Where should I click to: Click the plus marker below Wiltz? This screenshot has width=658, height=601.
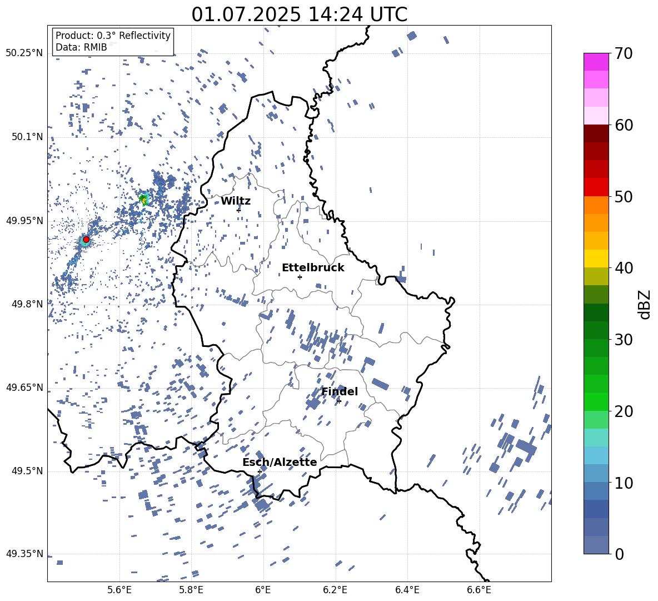click(x=239, y=210)
